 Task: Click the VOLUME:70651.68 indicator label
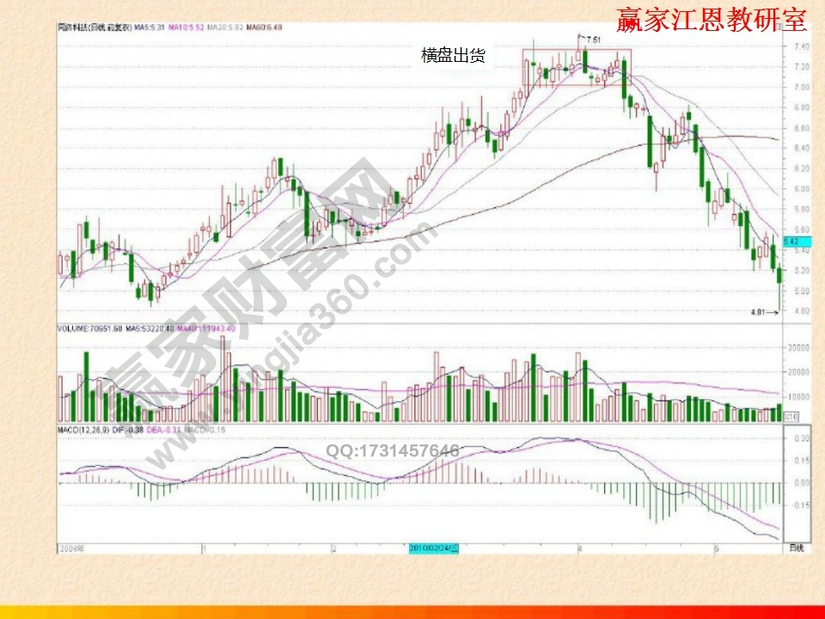(x=90, y=328)
